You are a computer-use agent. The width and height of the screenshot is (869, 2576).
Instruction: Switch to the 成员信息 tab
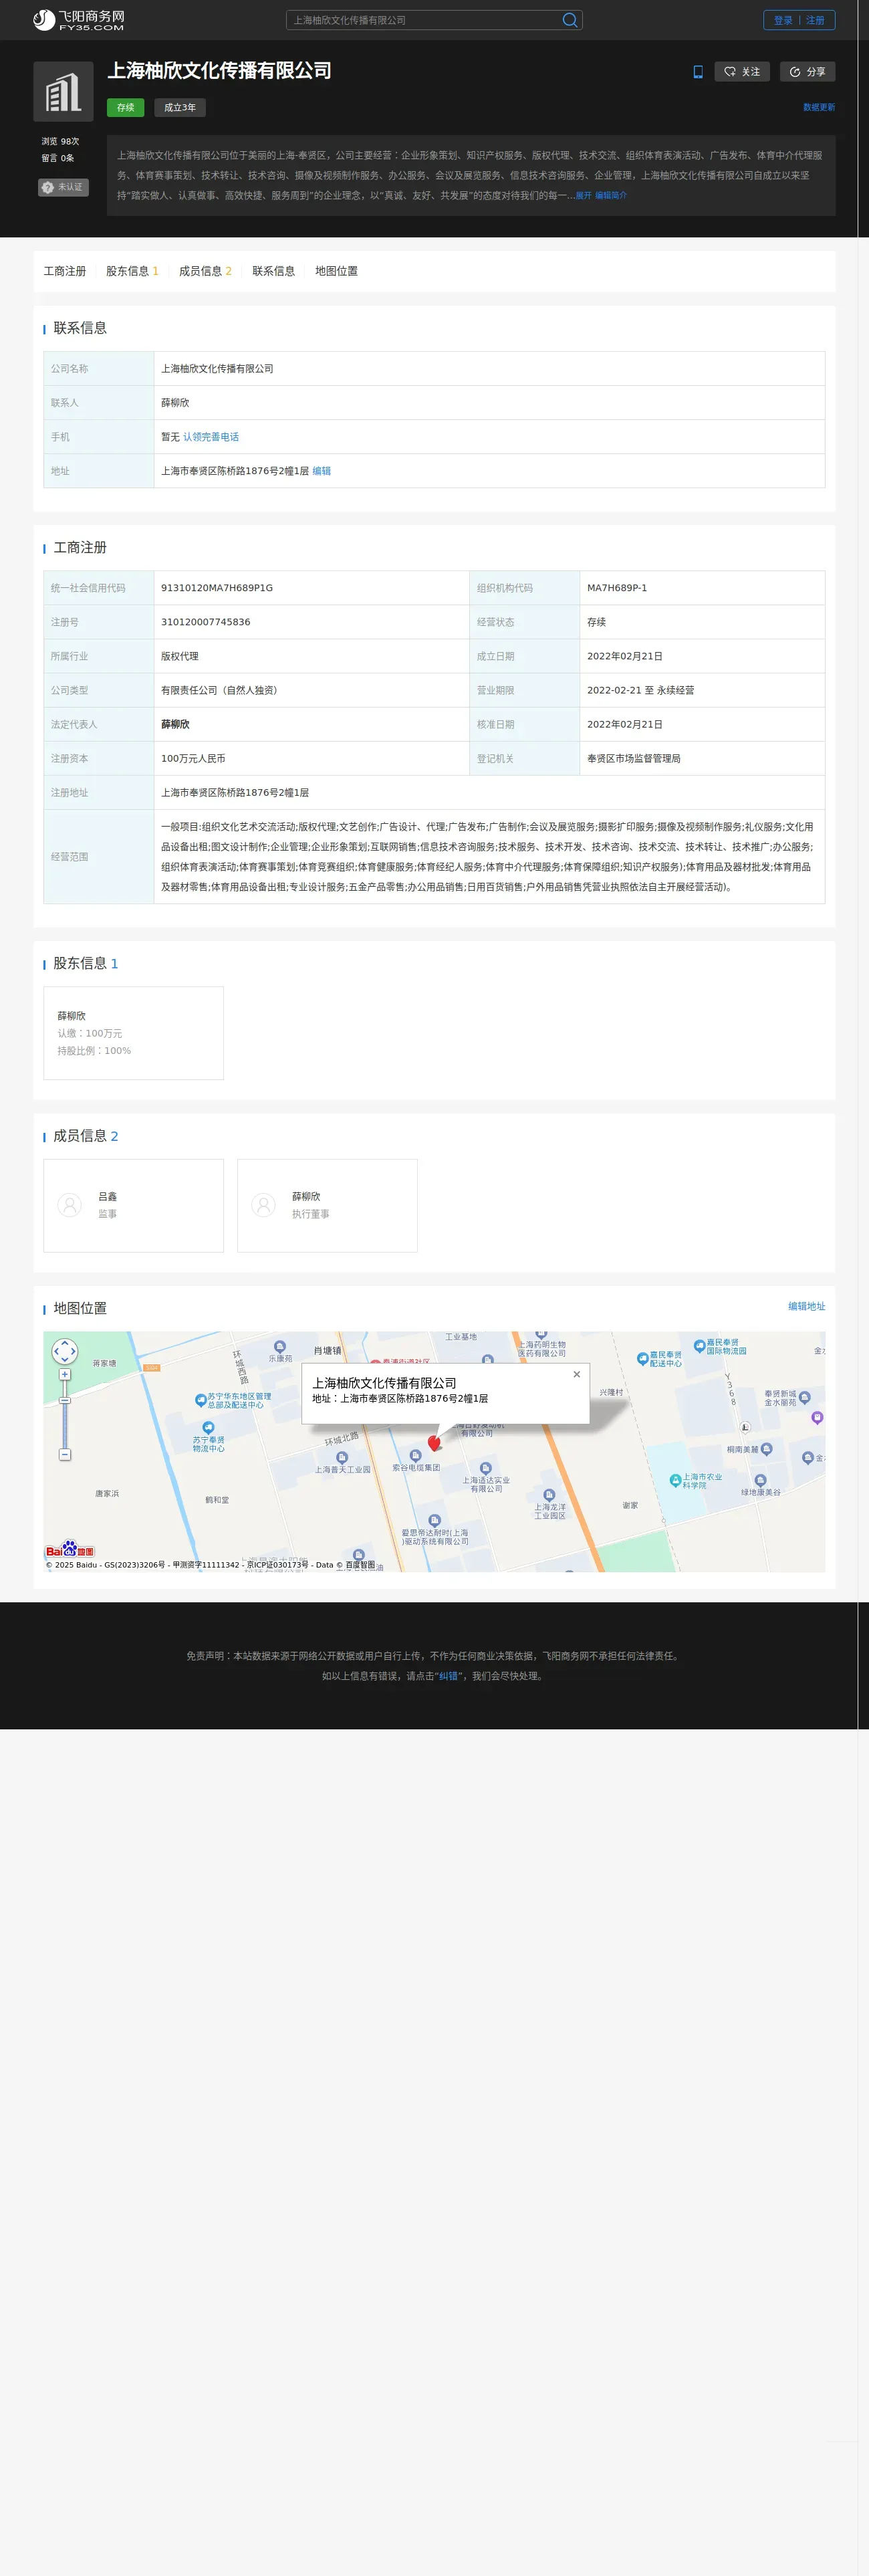click(205, 271)
